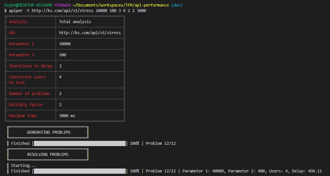Click the 'MINGW64' text in prompt
Screen dimensions: 330x176
(62, 5)
